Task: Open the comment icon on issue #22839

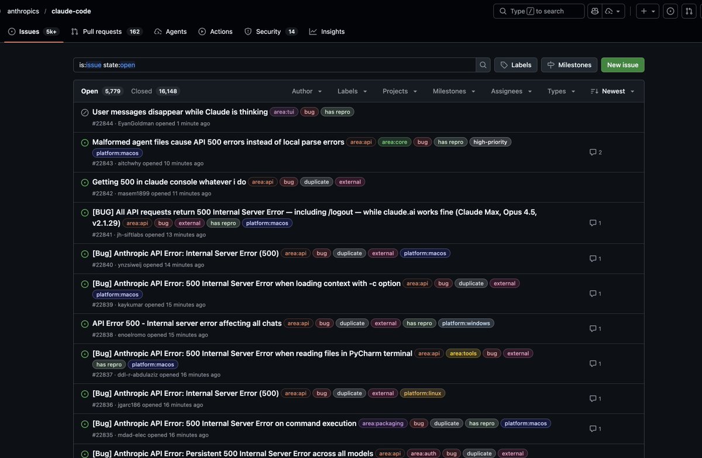Action: [596, 294]
